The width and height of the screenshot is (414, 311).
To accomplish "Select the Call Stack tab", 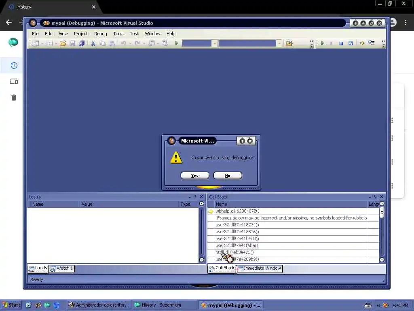I will tap(222, 268).
